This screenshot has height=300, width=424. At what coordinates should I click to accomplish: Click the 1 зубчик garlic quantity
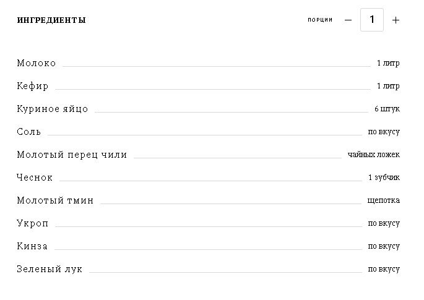tap(384, 178)
